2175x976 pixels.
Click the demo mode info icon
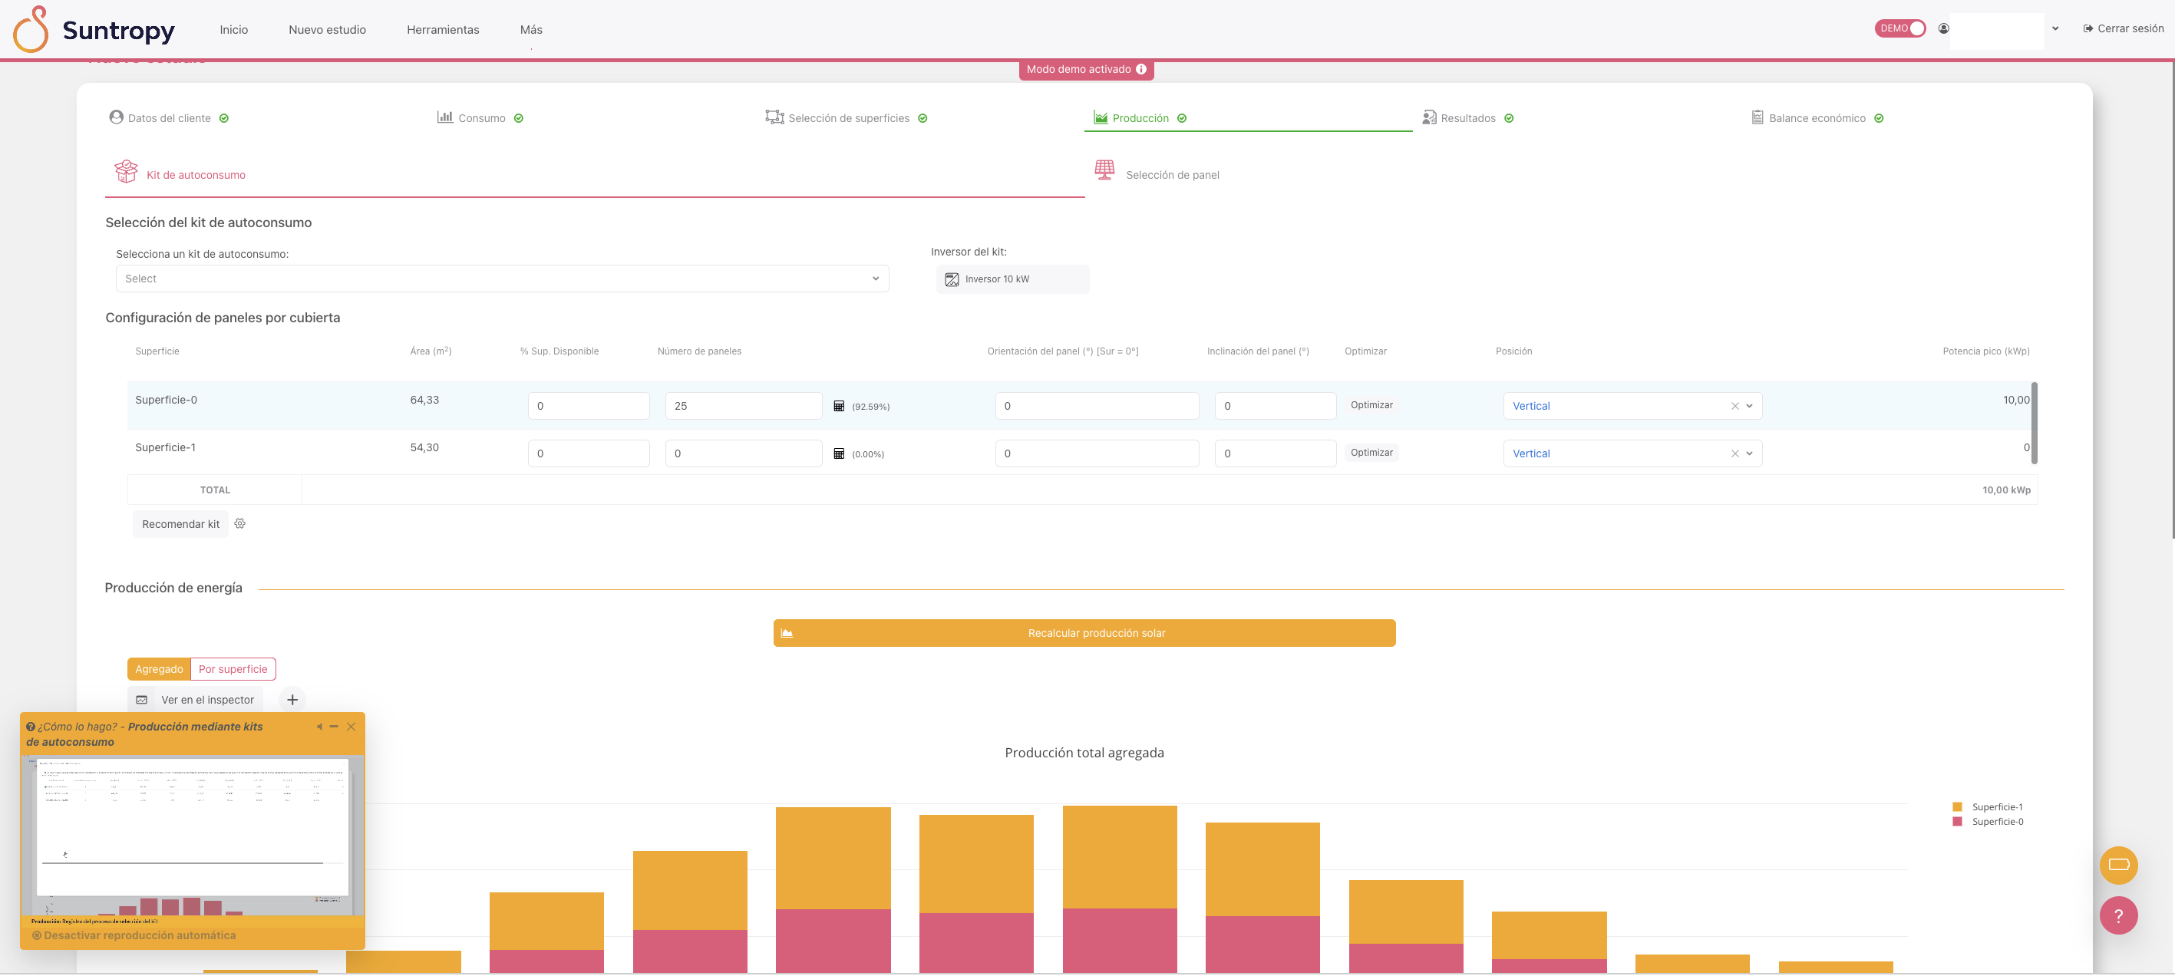click(x=1140, y=69)
